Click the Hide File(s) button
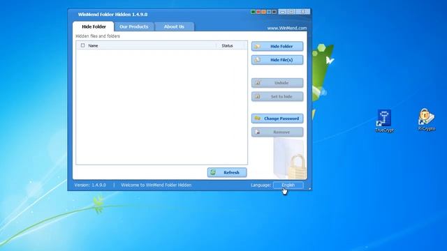 click(277, 60)
